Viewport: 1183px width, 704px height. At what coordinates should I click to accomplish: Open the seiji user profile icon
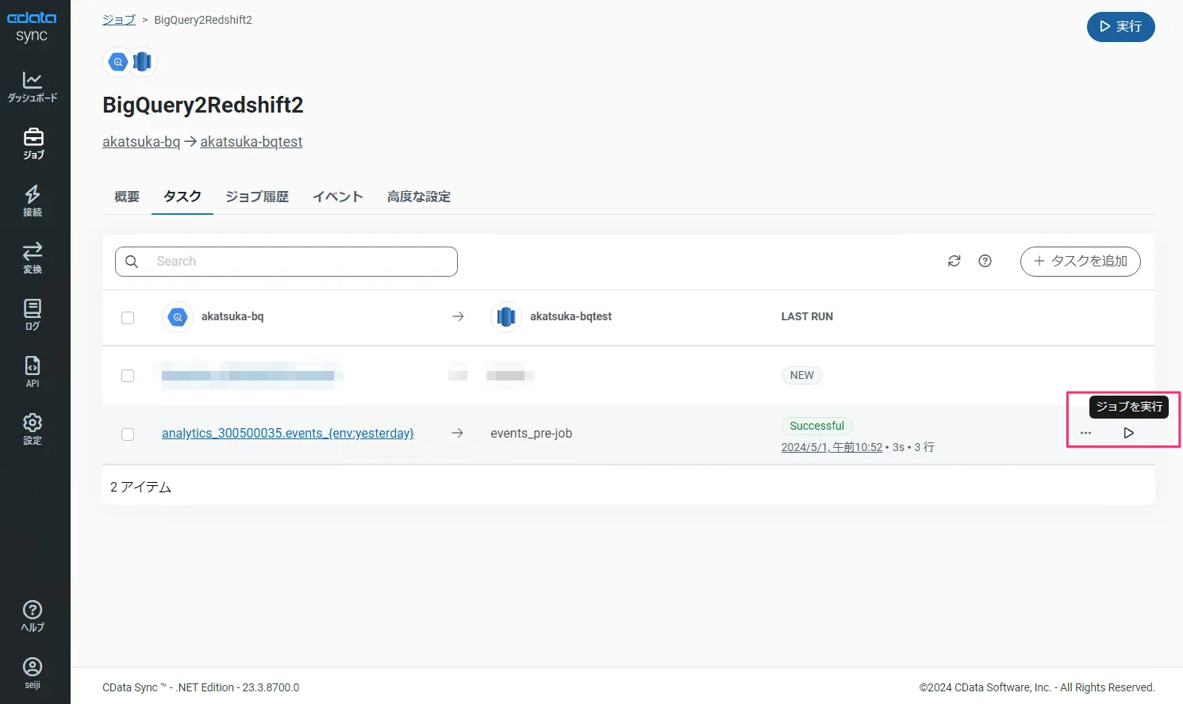point(33,673)
